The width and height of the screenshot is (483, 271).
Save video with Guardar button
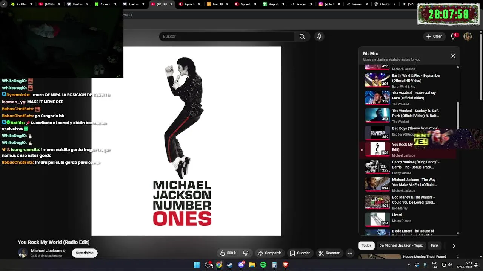point(300,253)
